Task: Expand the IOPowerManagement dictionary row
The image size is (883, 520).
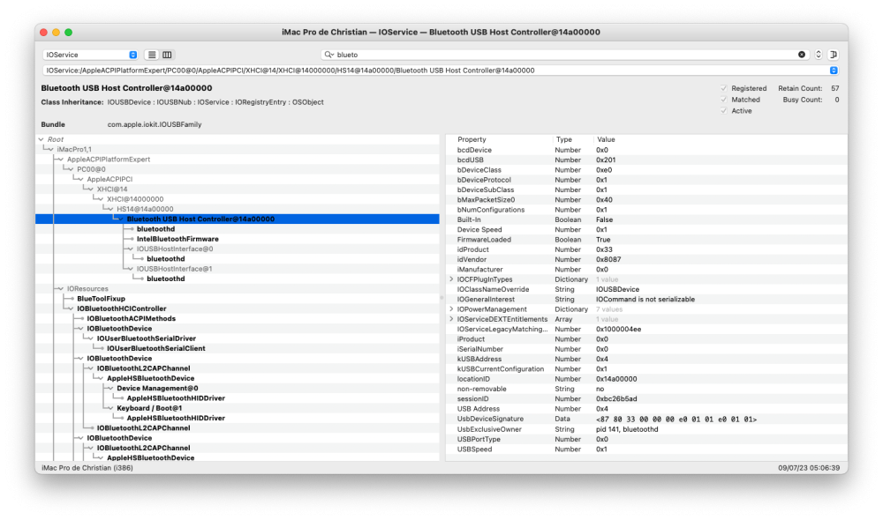Action: point(451,309)
